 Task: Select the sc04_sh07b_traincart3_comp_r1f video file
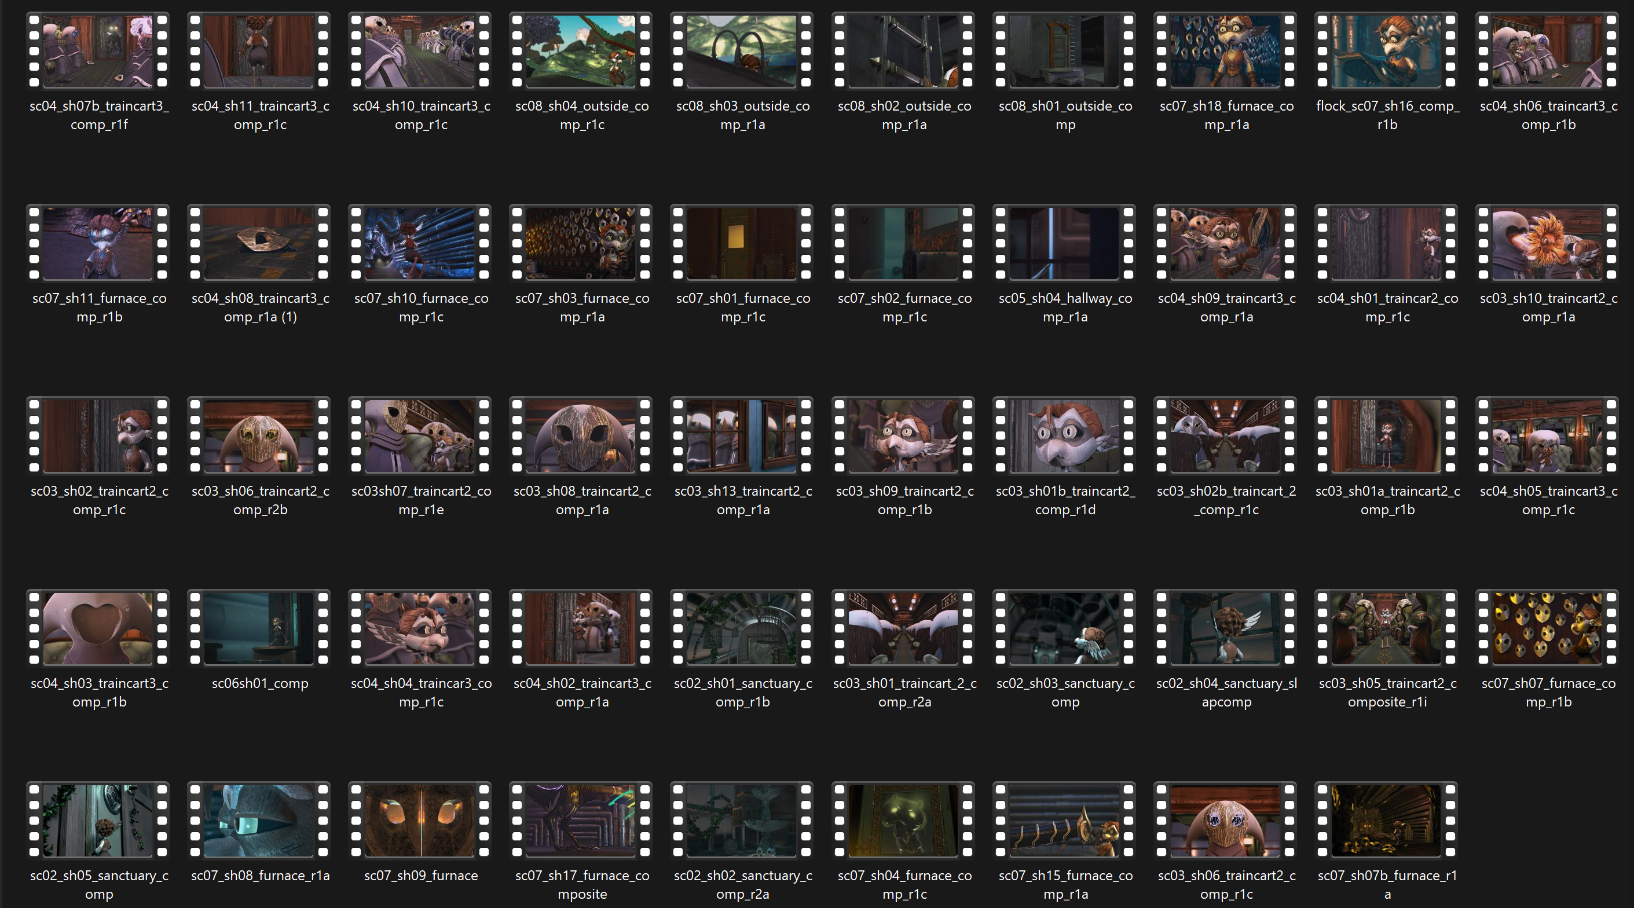pyautogui.click(x=98, y=52)
